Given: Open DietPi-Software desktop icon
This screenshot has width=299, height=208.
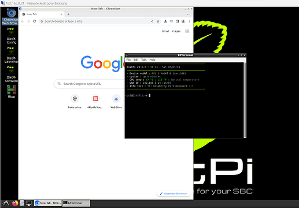Looking at the screenshot, I should click(11, 75).
